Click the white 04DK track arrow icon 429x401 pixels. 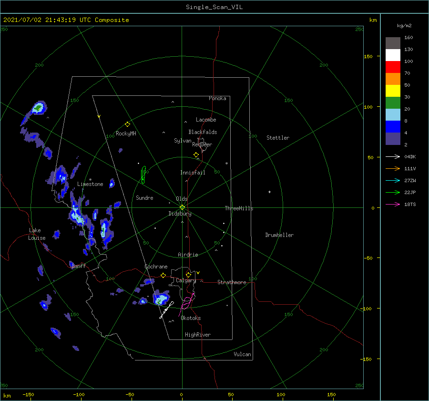(393, 156)
